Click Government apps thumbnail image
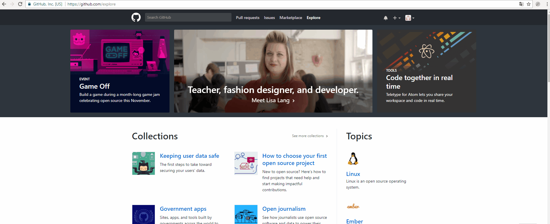550x224 pixels. point(144,214)
